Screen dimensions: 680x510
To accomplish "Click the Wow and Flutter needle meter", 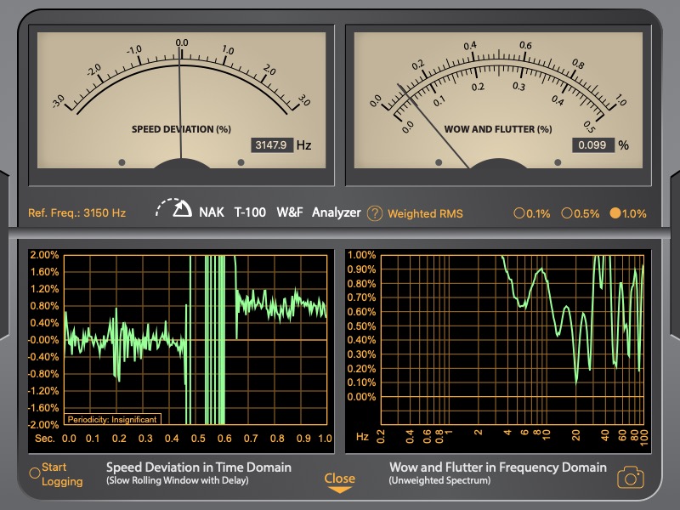I will (498, 100).
